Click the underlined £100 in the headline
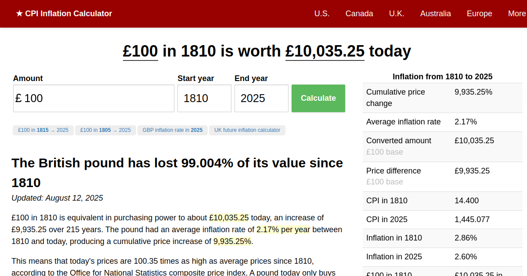Viewport: 527px width, 276px height. [x=141, y=51]
